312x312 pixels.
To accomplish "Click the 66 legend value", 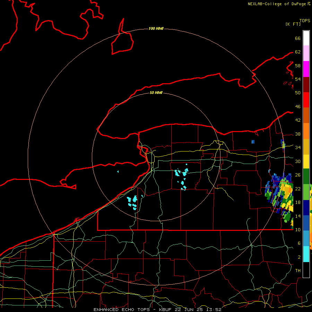I will pos(298,38).
